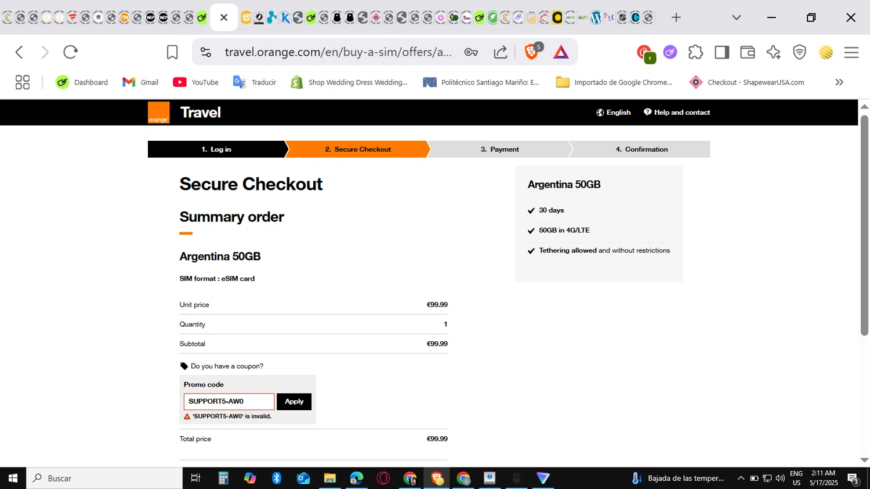Image resolution: width=870 pixels, height=489 pixels.
Task: Click the page vertical scrollbar
Action: coord(864,225)
